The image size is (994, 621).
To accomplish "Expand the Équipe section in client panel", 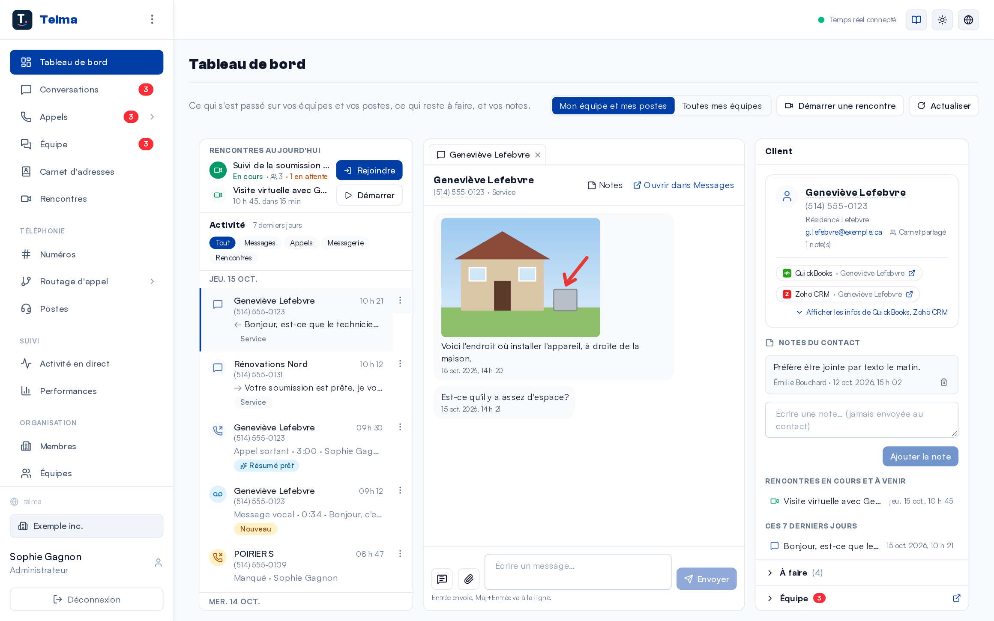I will click(x=796, y=598).
